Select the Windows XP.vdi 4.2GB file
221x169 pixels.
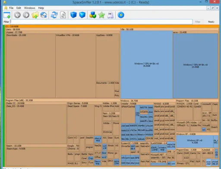tap(195, 141)
